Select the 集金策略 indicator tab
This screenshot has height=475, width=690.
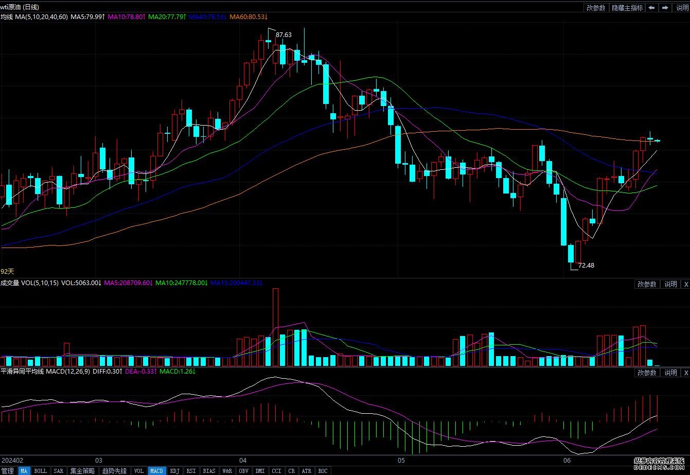click(x=83, y=471)
